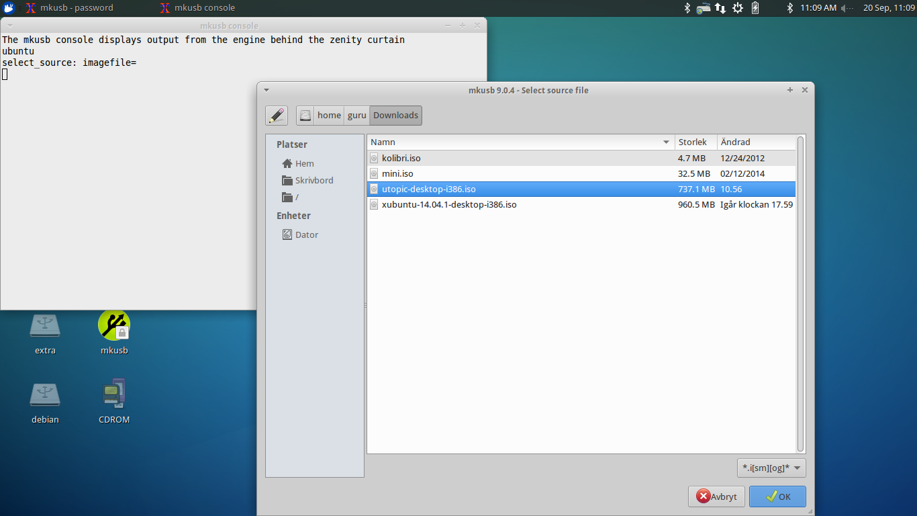Switch to the mkusb console taskbar window

point(197,8)
